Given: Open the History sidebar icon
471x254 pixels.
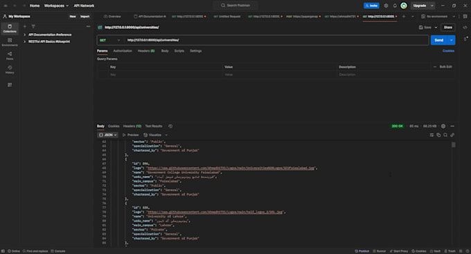Looking at the screenshot, I should (10, 70).
